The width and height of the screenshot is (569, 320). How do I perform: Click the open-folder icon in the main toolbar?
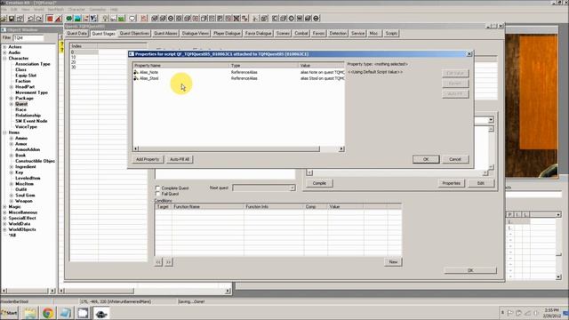click(4, 18)
